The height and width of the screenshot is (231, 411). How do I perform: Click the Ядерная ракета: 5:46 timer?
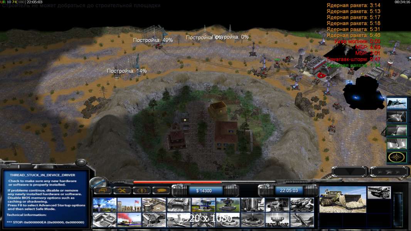353,35
